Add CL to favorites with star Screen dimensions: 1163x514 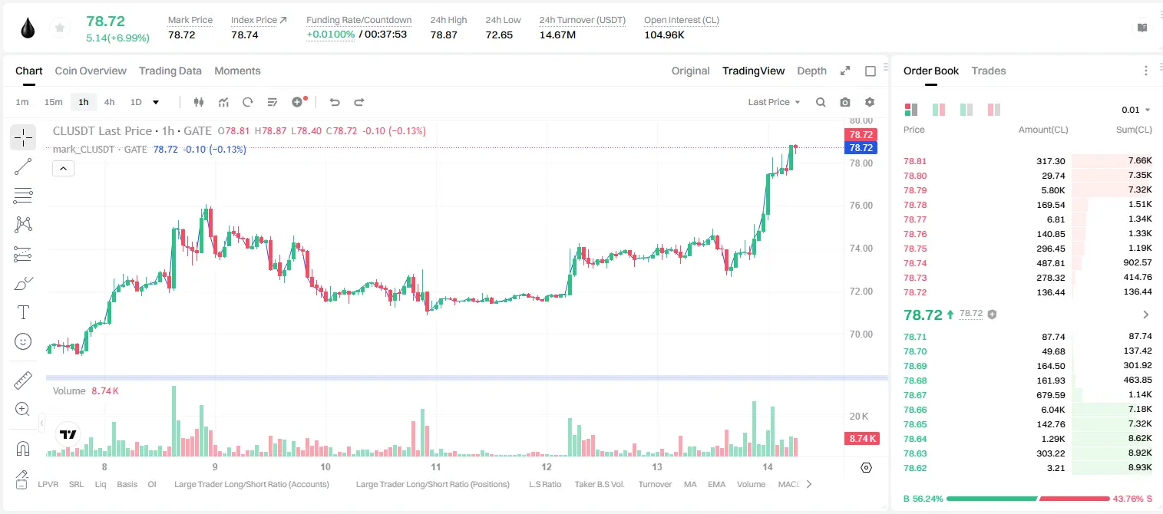(59, 28)
